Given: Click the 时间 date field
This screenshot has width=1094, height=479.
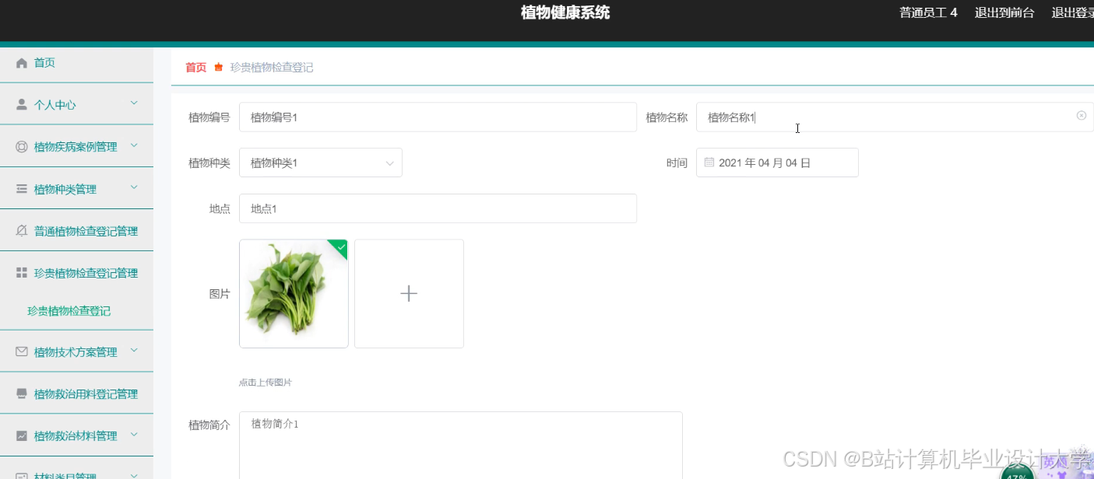Looking at the screenshot, I should click(777, 163).
